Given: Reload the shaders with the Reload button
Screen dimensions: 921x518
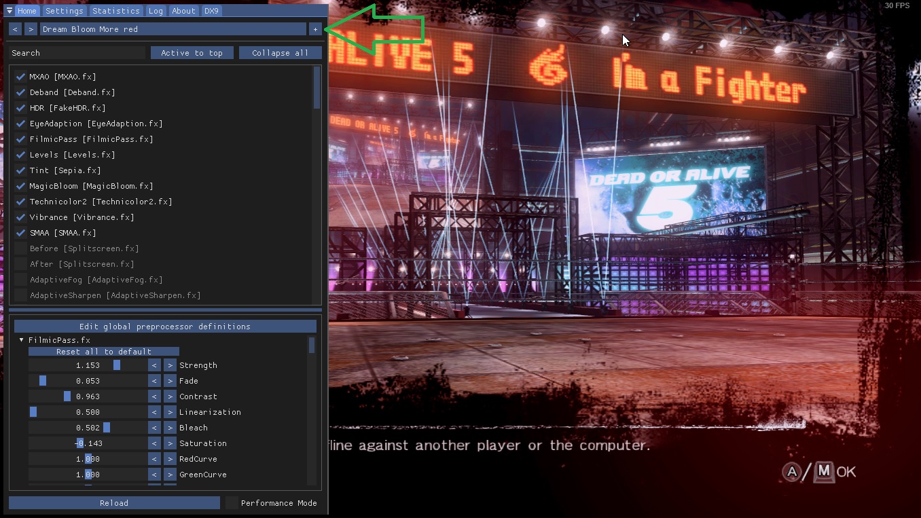Looking at the screenshot, I should pyautogui.click(x=114, y=503).
